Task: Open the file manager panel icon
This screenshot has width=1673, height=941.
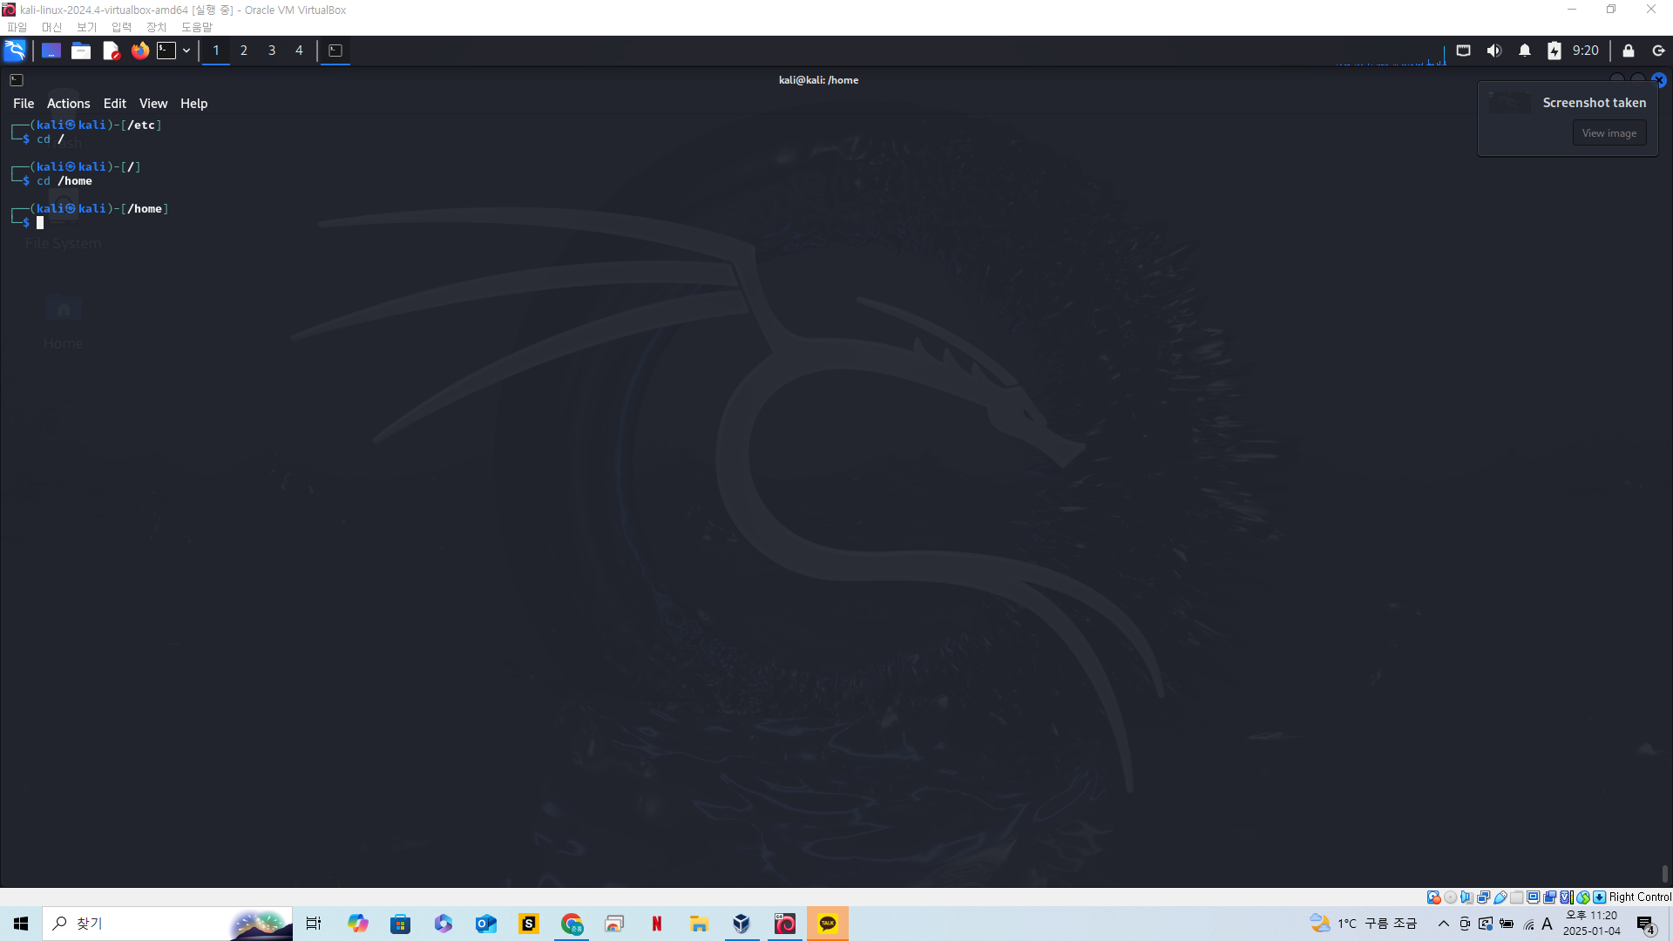Action: click(81, 51)
